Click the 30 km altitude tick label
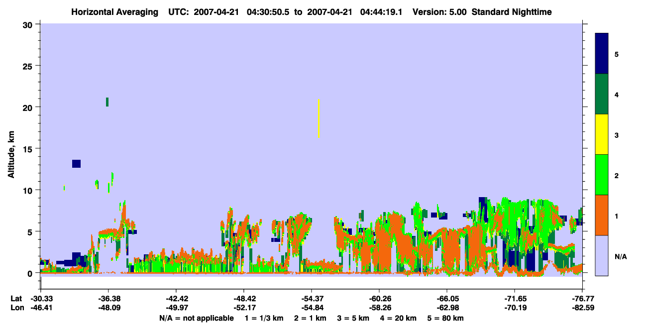647x332 pixels. [x=29, y=24]
